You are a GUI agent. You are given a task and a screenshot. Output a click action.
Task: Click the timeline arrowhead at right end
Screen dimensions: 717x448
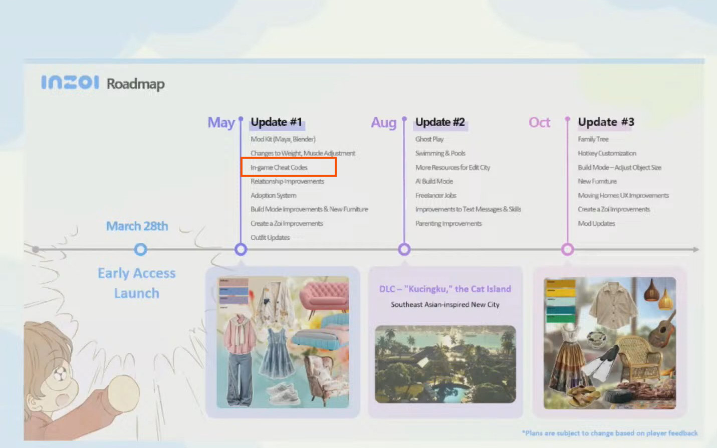tap(696, 249)
